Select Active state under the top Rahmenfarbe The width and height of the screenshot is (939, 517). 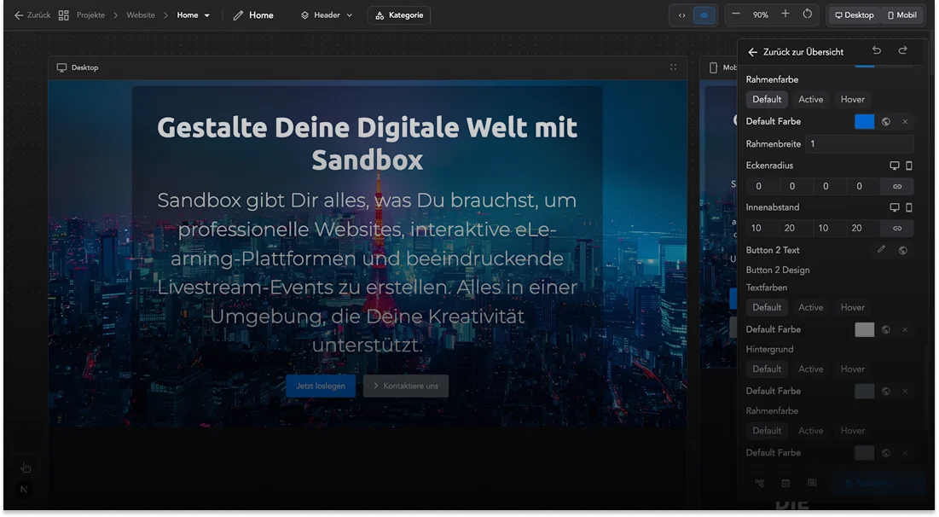[x=811, y=100]
